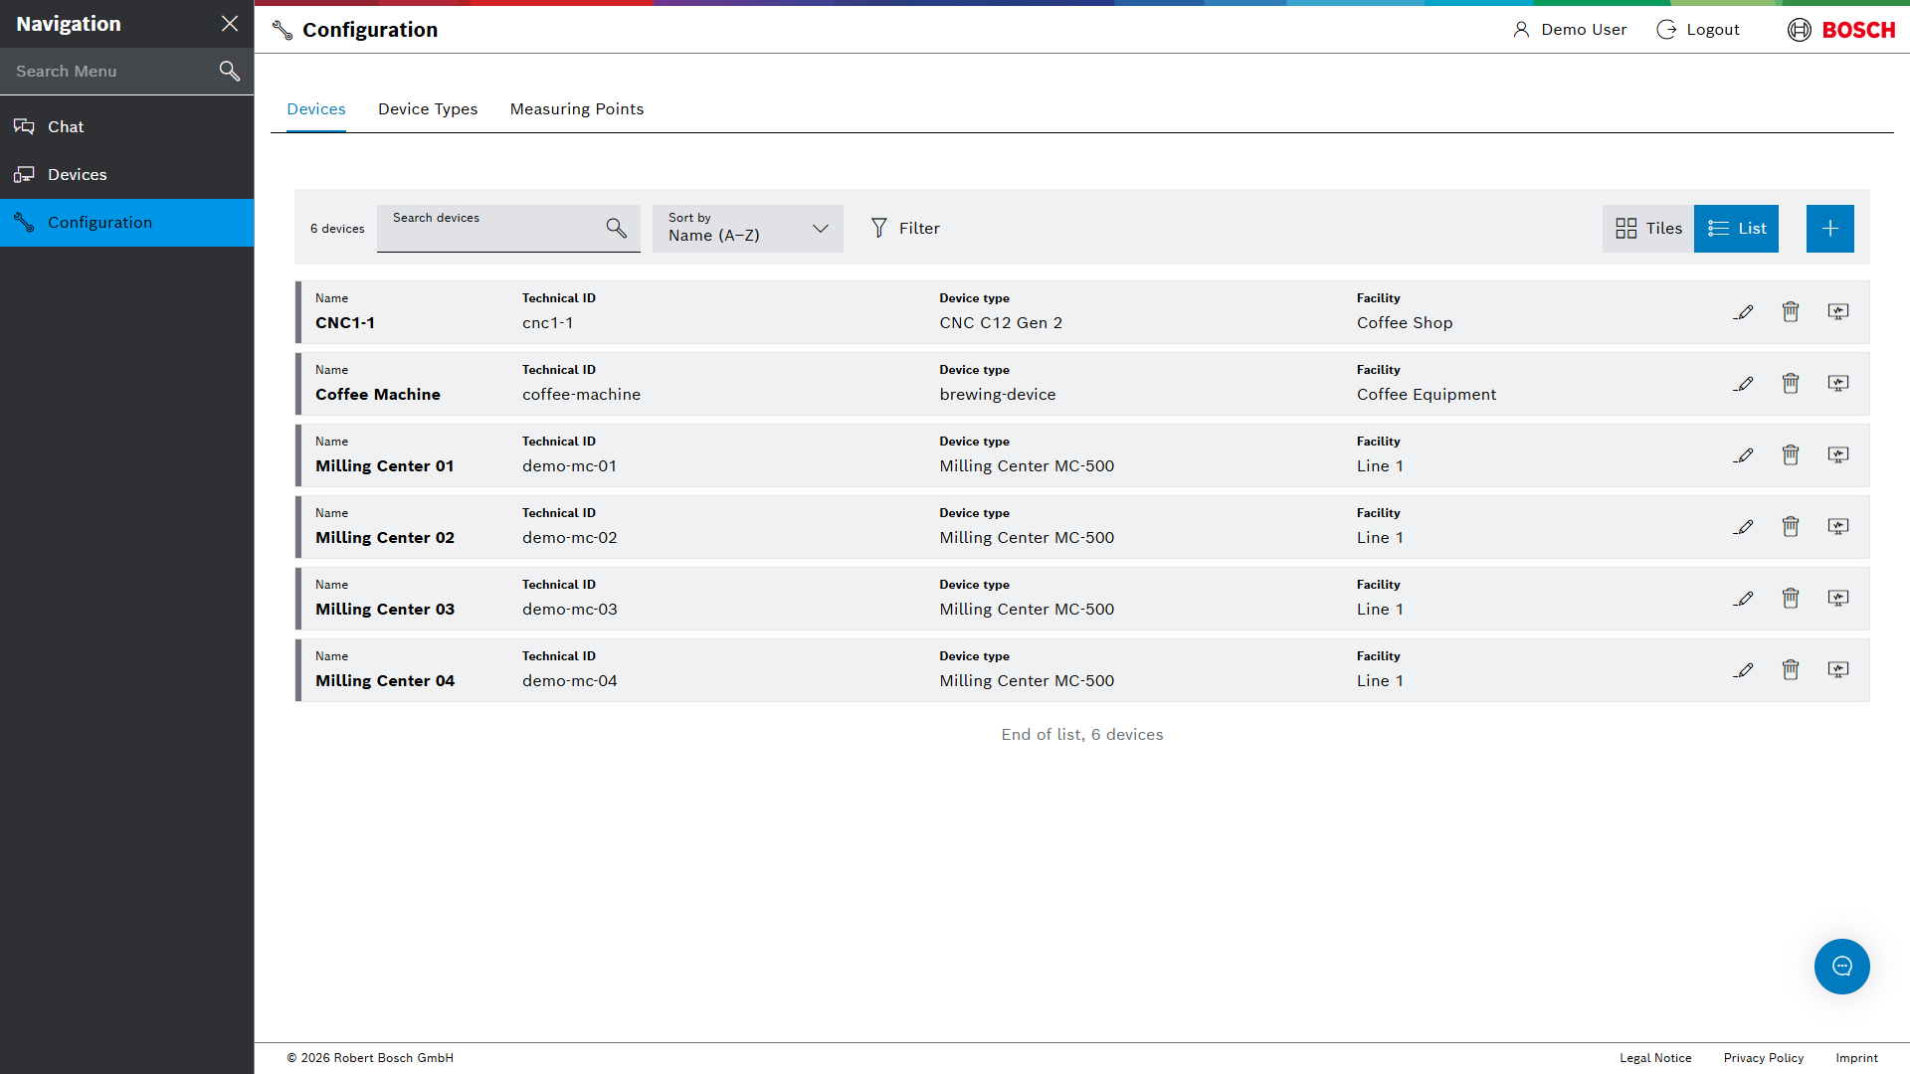This screenshot has height=1074, width=1910.
Task: Open the Demo User profile
Action: coord(1570,30)
